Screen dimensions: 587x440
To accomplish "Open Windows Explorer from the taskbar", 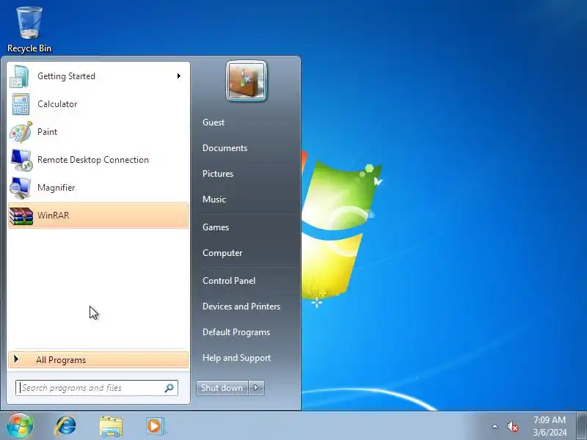I will [111, 426].
